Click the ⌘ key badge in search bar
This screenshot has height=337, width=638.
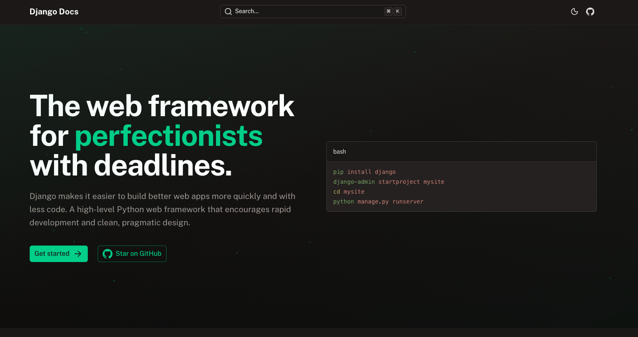pyautogui.click(x=388, y=11)
